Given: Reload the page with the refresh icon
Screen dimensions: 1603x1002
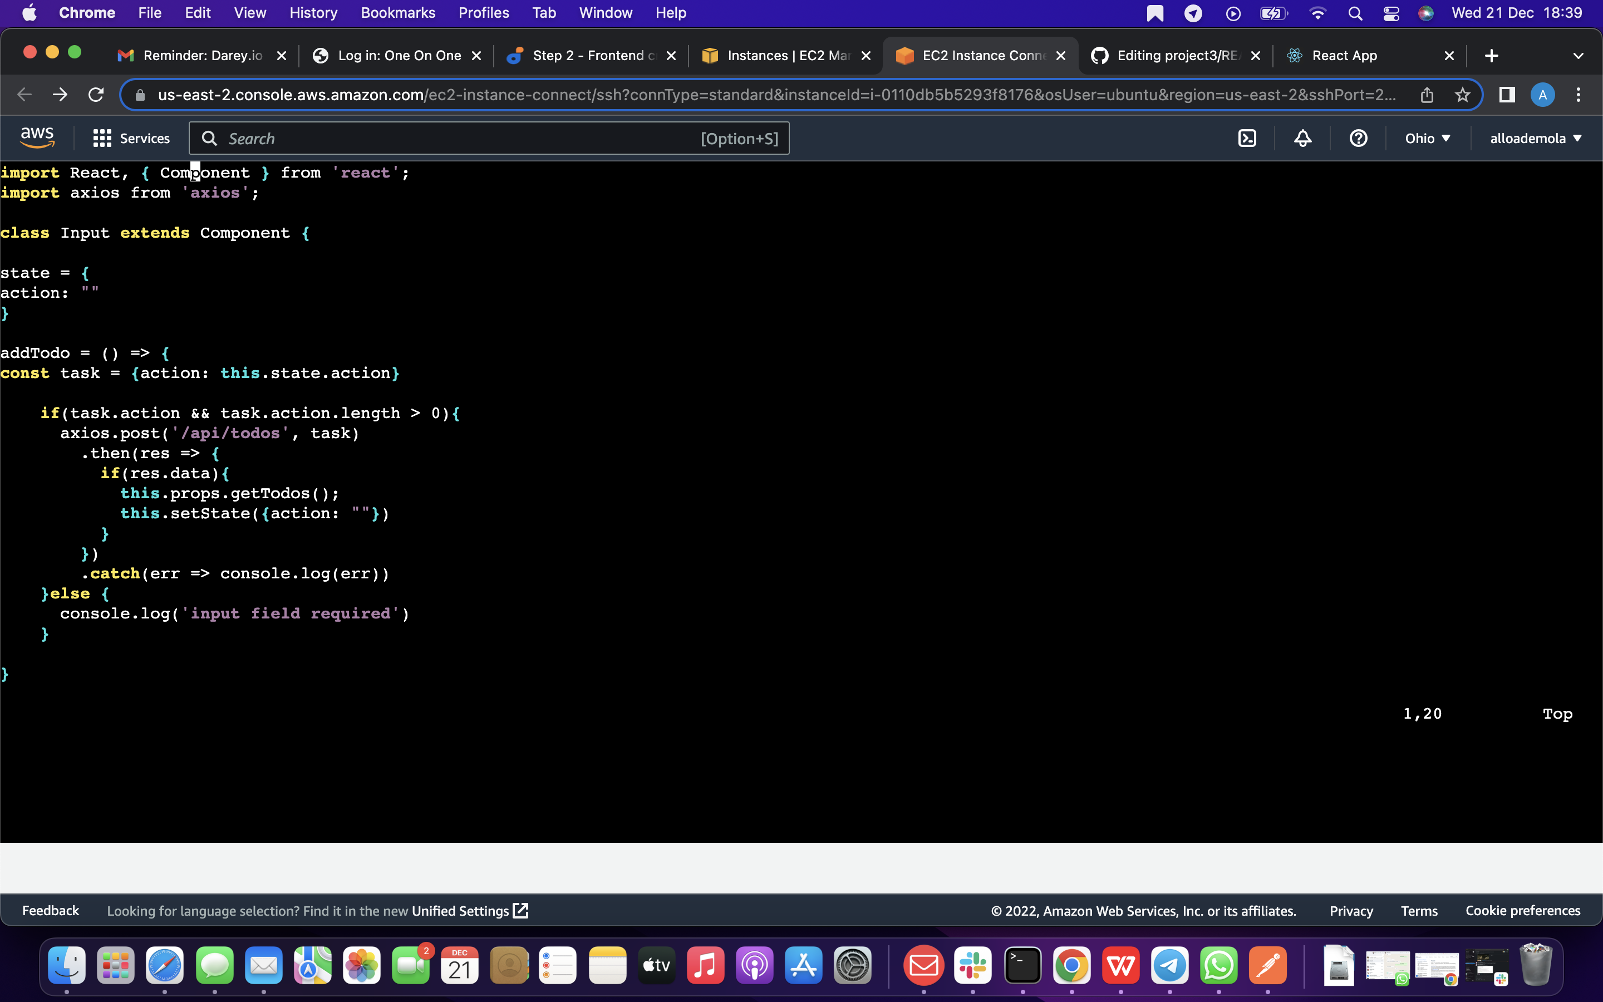Looking at the screenshot, I should (95, 95).
